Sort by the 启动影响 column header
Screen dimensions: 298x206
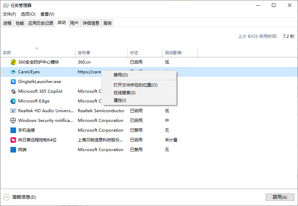[x=180, y=53]
